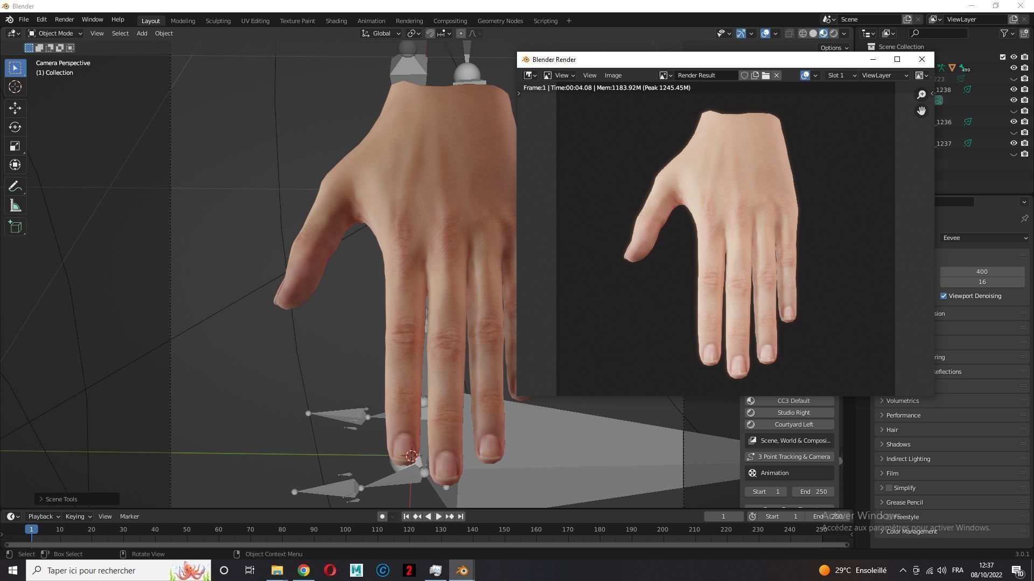Screen dimensions: 1034x581
Task: Jump to the last frame with the playback control
Action: [460, 516]
